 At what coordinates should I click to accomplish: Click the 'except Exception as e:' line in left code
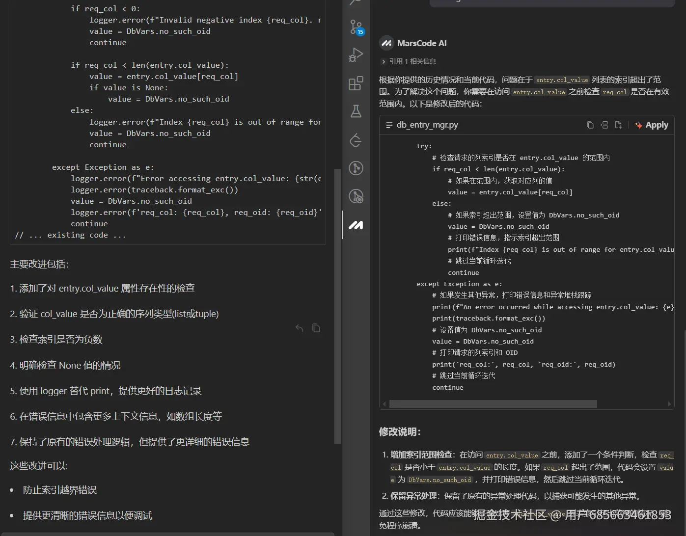point(103,167)
